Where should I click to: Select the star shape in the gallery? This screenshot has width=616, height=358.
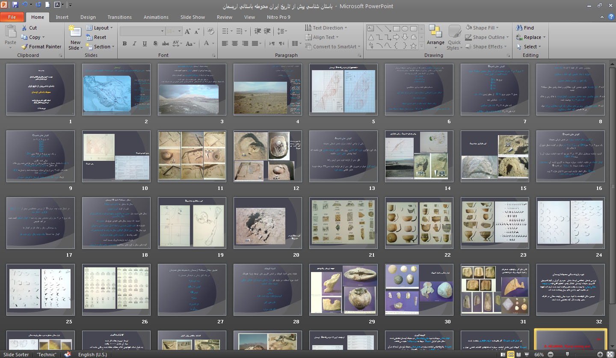(413, 46)
